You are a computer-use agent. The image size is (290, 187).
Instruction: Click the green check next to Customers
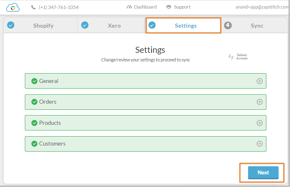coord(34,144)
